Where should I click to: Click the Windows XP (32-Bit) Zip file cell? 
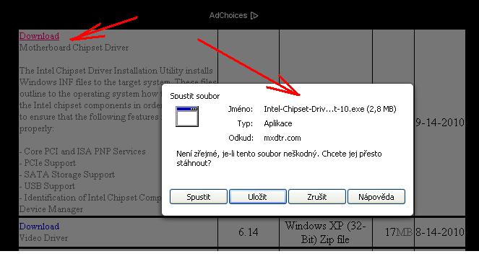click(x=325, y=232)
